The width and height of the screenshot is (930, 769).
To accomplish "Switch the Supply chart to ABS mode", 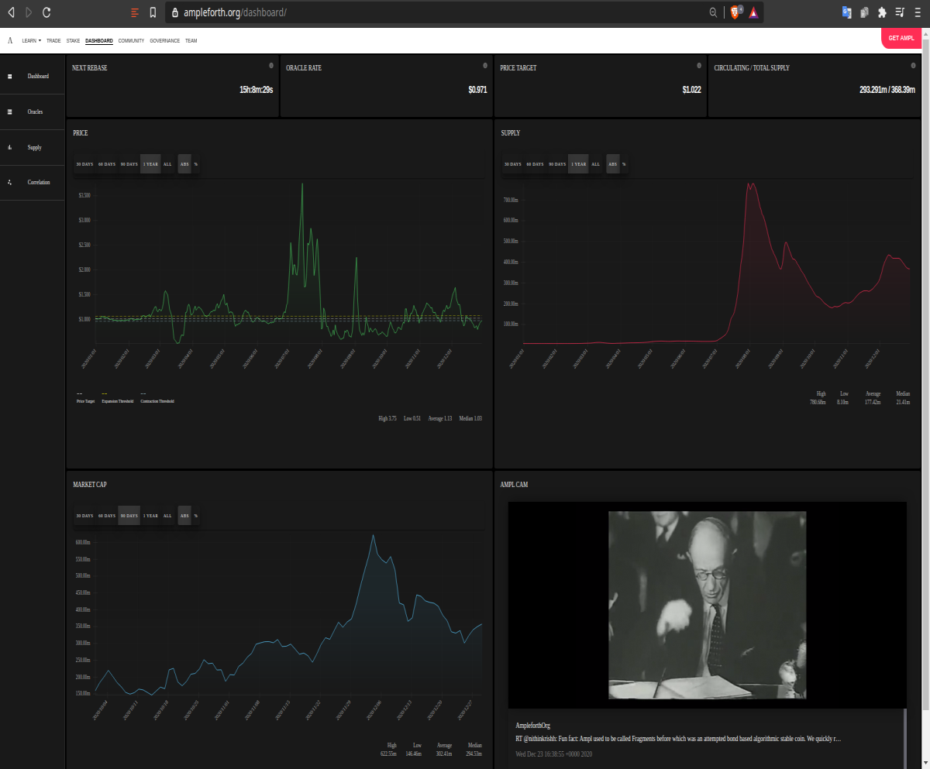I will coord(612,164).
